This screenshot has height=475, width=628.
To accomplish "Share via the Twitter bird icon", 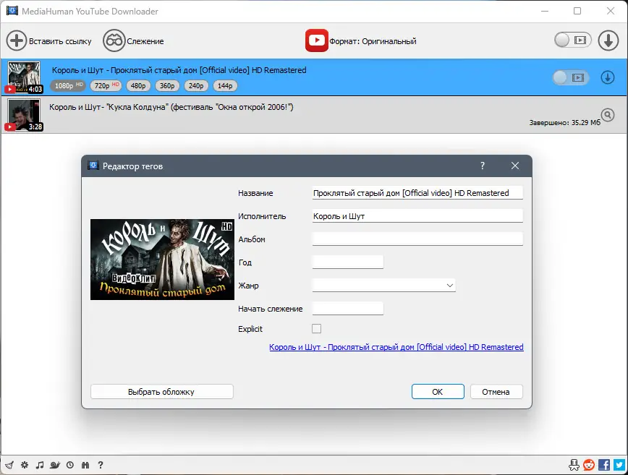I will (619, 465).
